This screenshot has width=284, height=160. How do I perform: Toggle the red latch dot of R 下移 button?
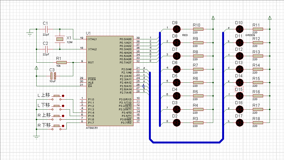(63, 126)
